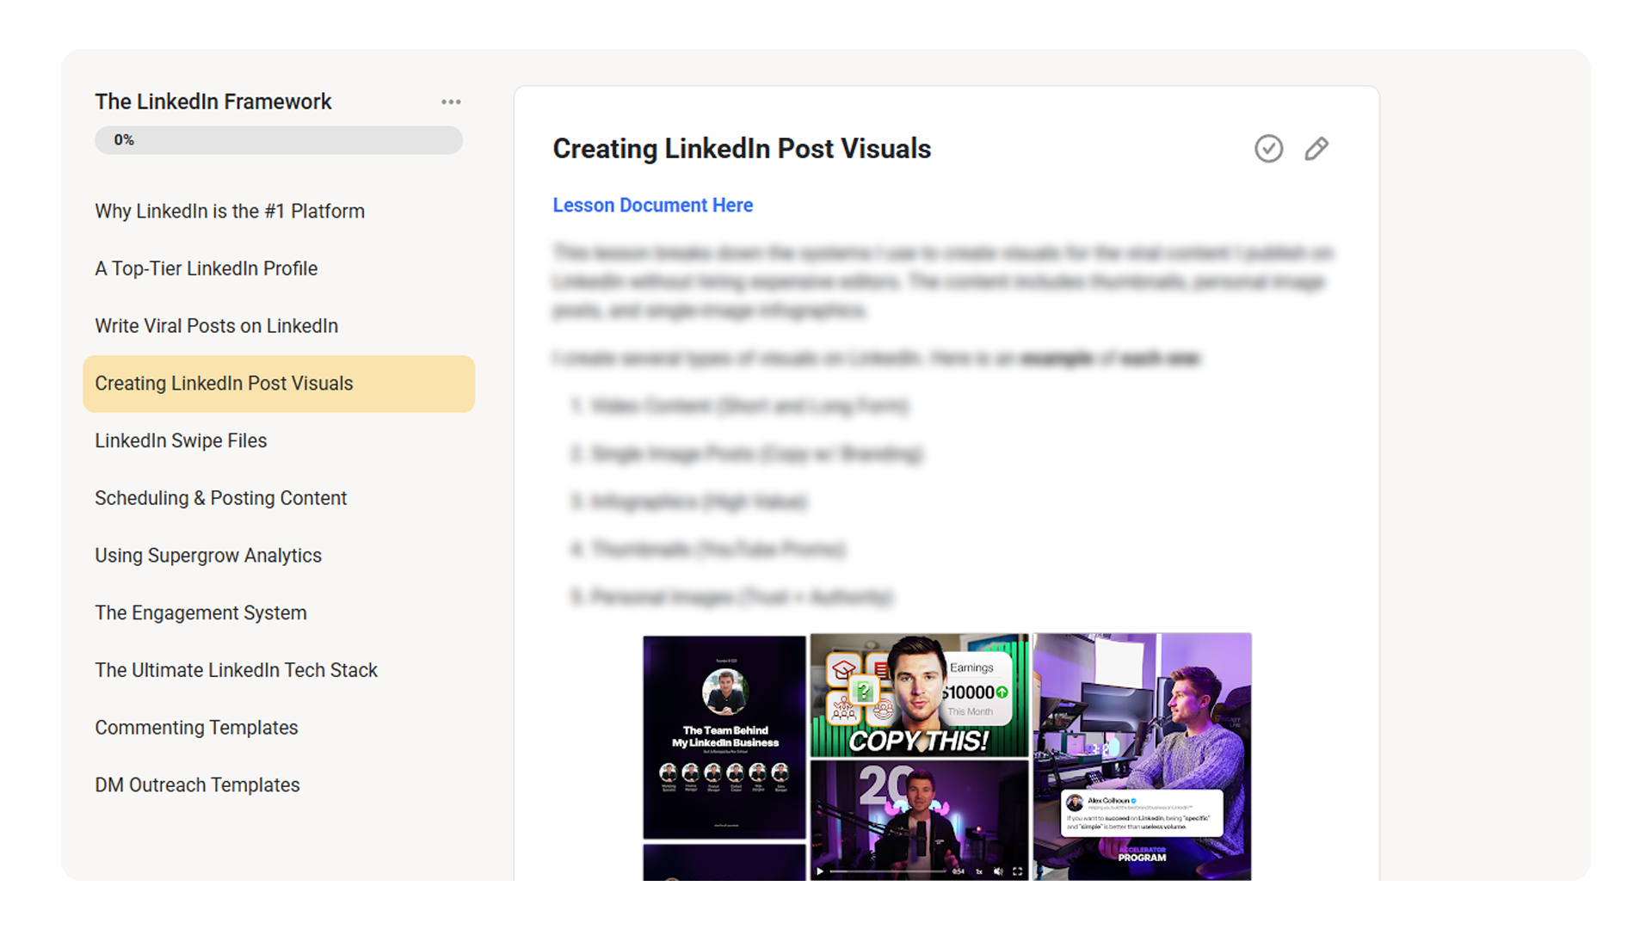Screen dimensions: 1652x929
Task: Mark lesson complete with the checkmark icon
Action: pyautogui.click(x=1268, y=149)
